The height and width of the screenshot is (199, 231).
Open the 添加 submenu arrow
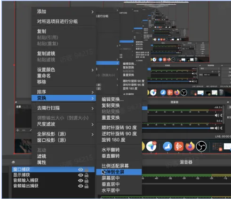click(x=92, y=12)
